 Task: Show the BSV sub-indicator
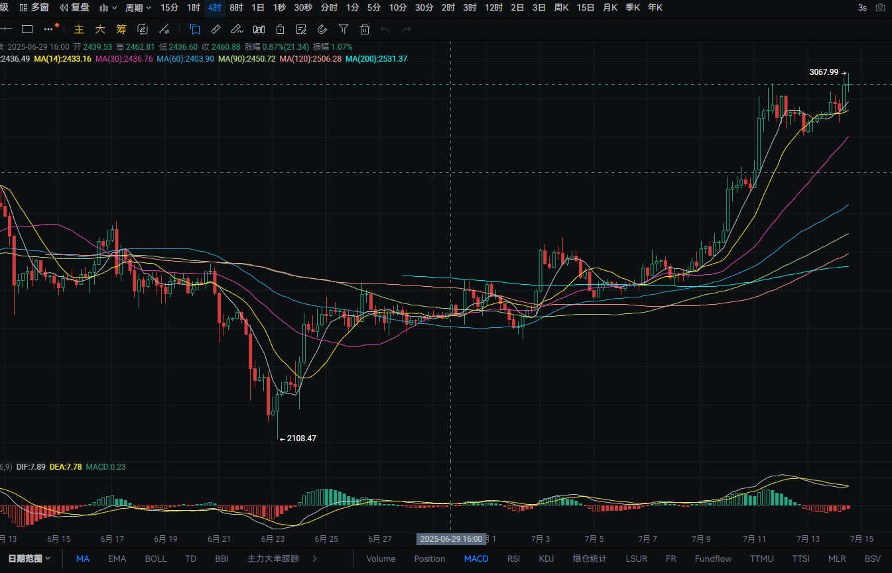[873, 558]
